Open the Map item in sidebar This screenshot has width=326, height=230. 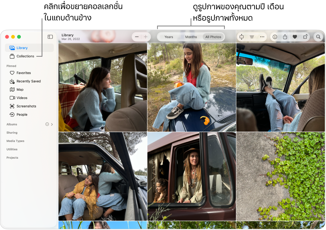tap(20, 90)
